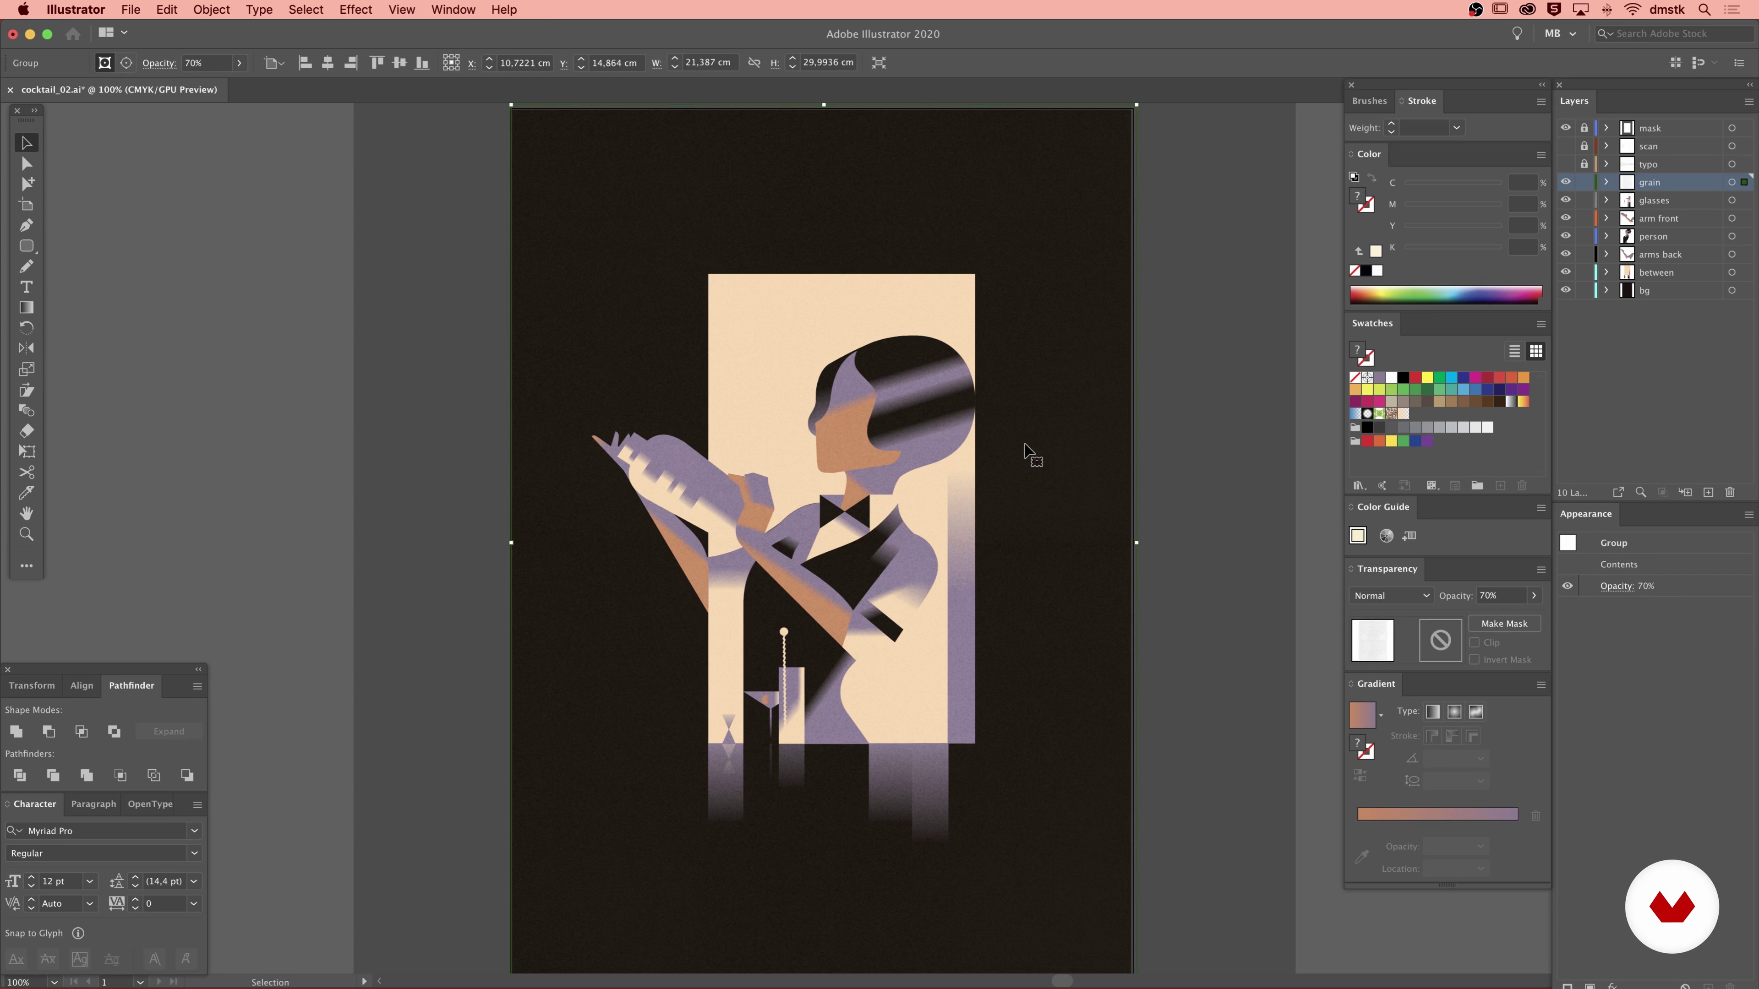Click the Make Mask button
Screen dimensions: 1759x989
(1504, 623)
